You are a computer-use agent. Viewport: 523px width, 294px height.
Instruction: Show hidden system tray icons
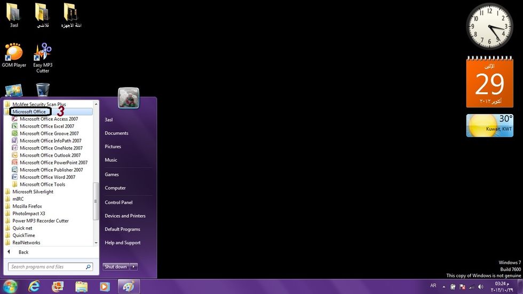click(443, 287)
